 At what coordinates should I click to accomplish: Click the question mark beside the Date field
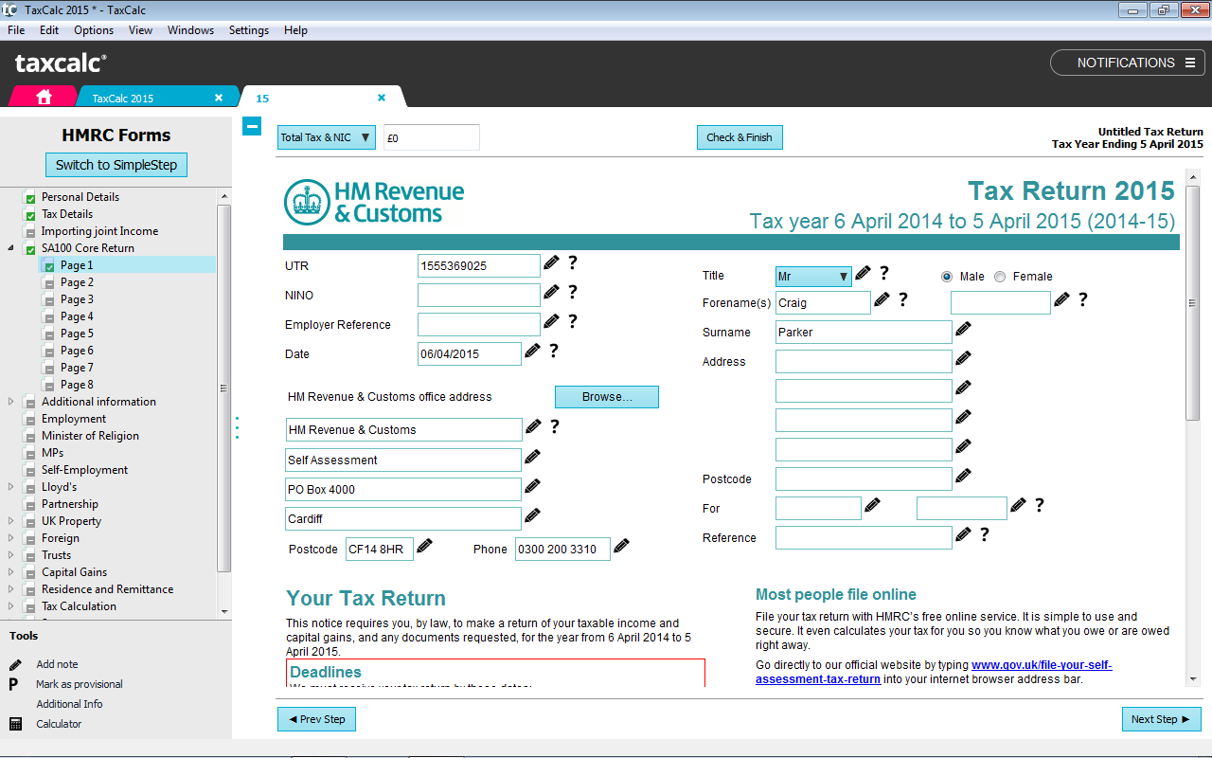pos(553,351)
